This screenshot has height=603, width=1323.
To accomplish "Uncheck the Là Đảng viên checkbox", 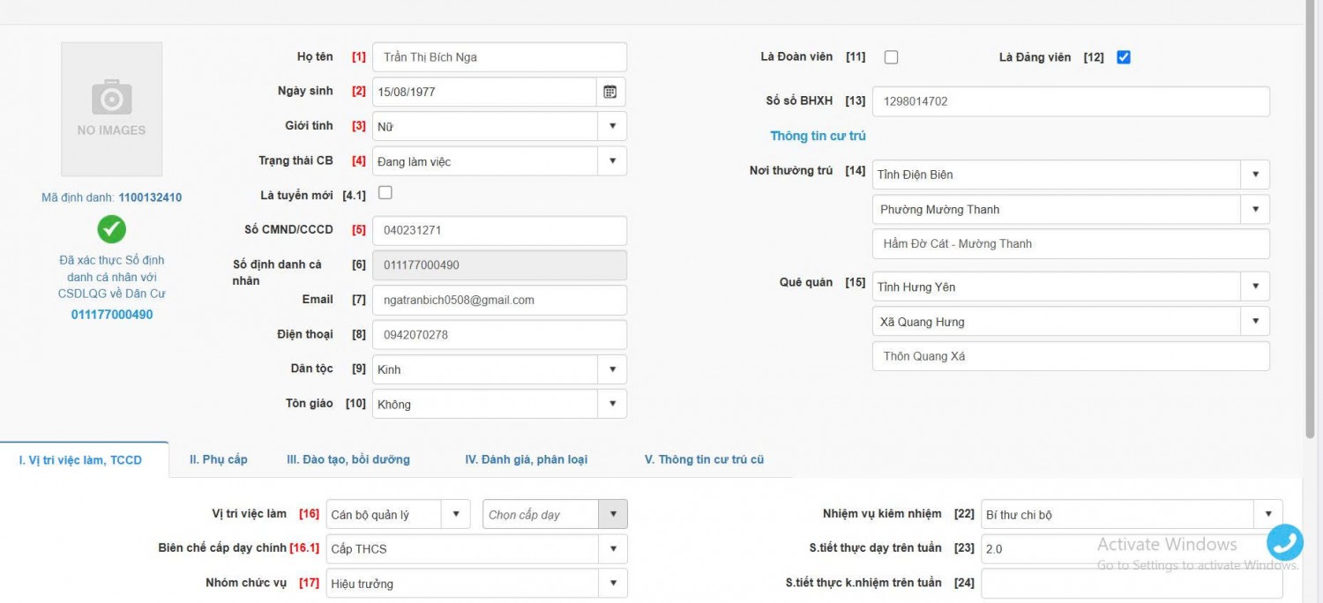I will point(1123,57).
